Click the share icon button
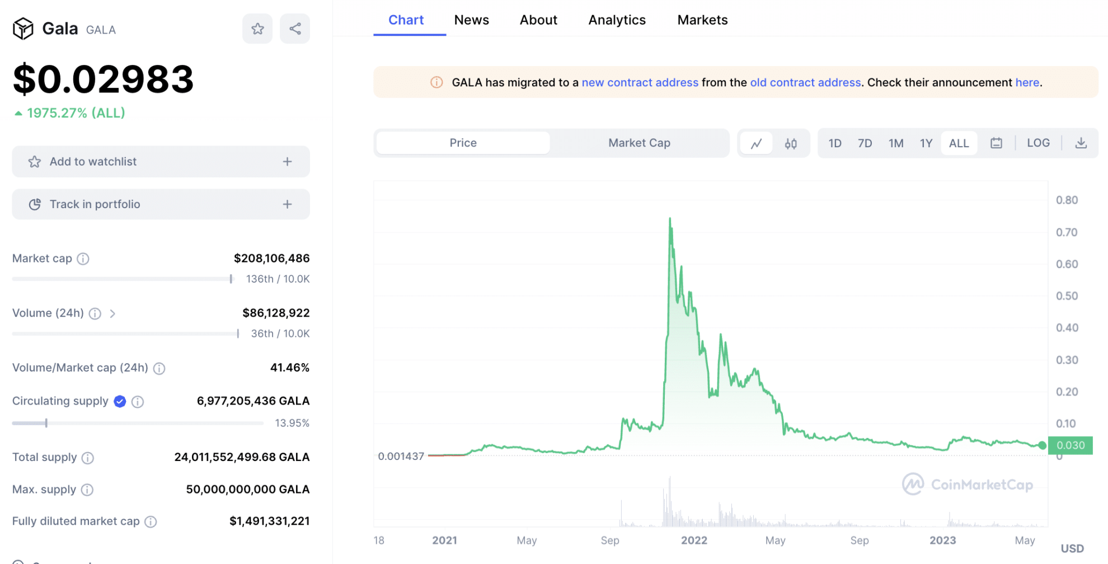 point(295,29)
